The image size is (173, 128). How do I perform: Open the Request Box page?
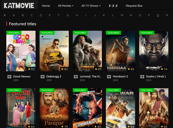[134, 6]
